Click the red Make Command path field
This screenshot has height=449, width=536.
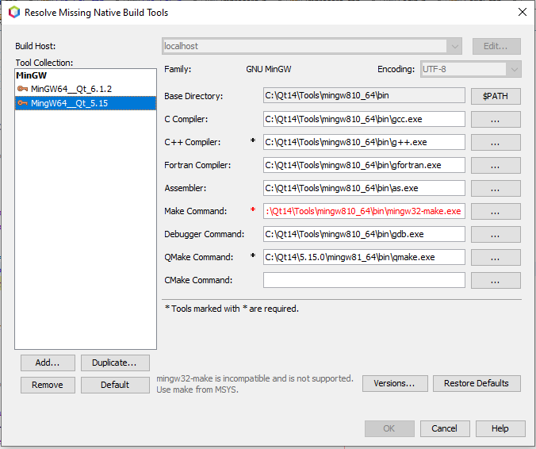[364, 211]
